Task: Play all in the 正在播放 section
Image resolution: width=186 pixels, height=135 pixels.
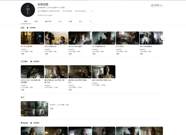Action: [x=35, y=61]
